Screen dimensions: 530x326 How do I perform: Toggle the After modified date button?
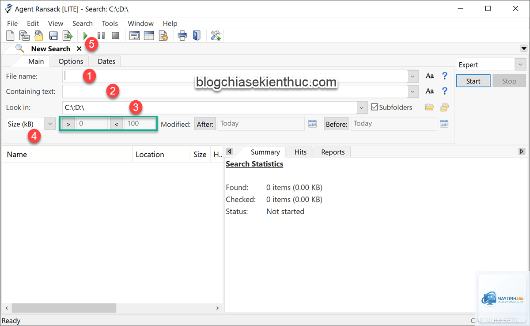point(205,124)
